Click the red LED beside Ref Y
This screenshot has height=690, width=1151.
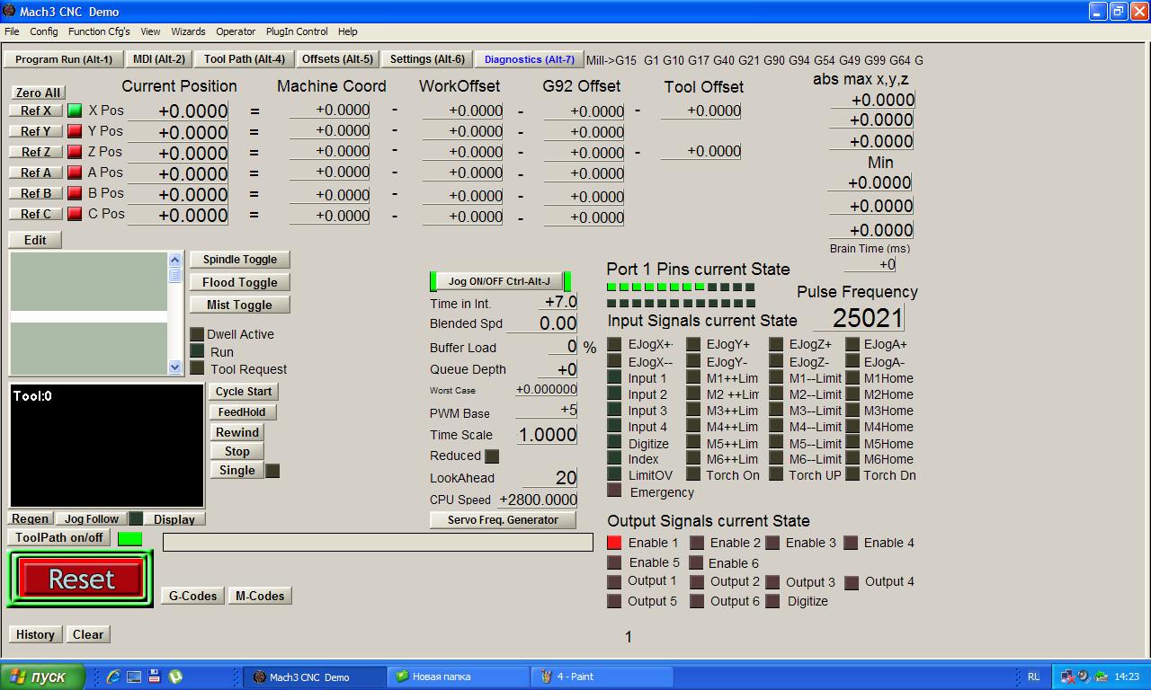(75, 131)
